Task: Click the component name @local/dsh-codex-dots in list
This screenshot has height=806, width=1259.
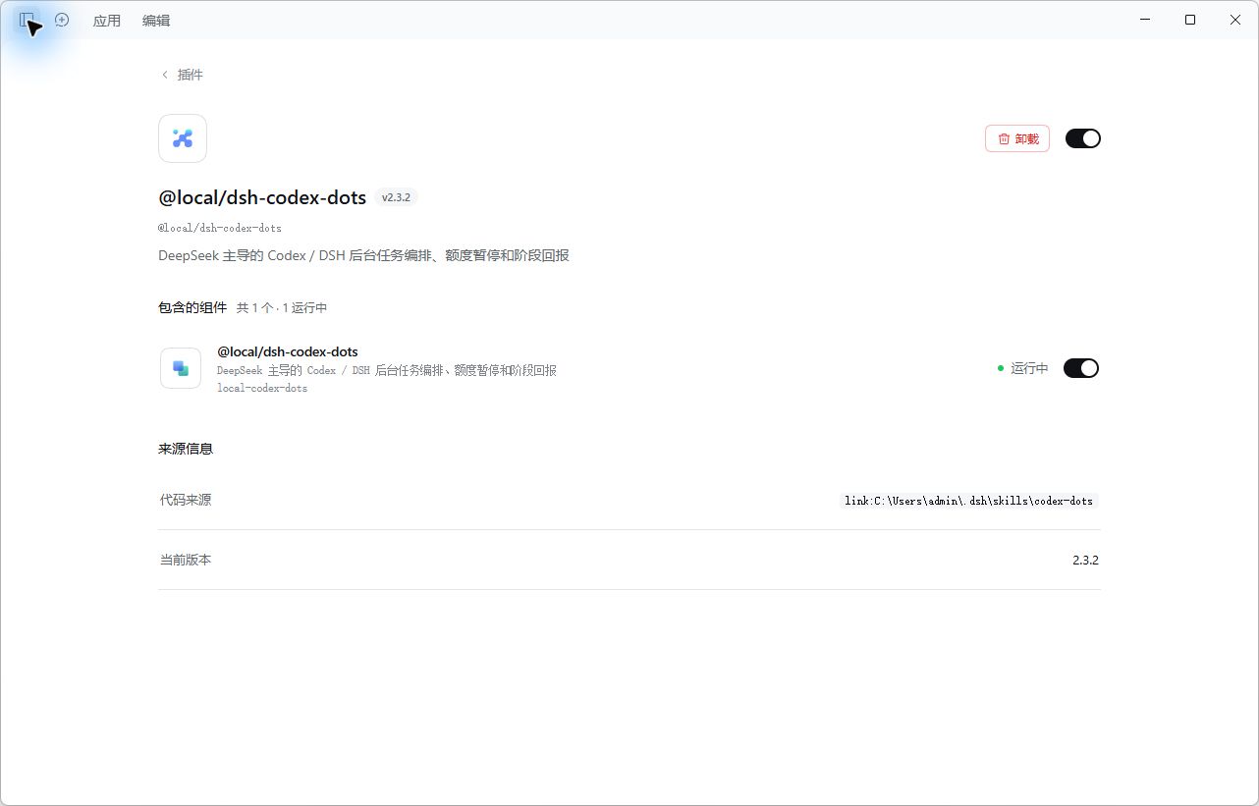Action: click(288, 351)
